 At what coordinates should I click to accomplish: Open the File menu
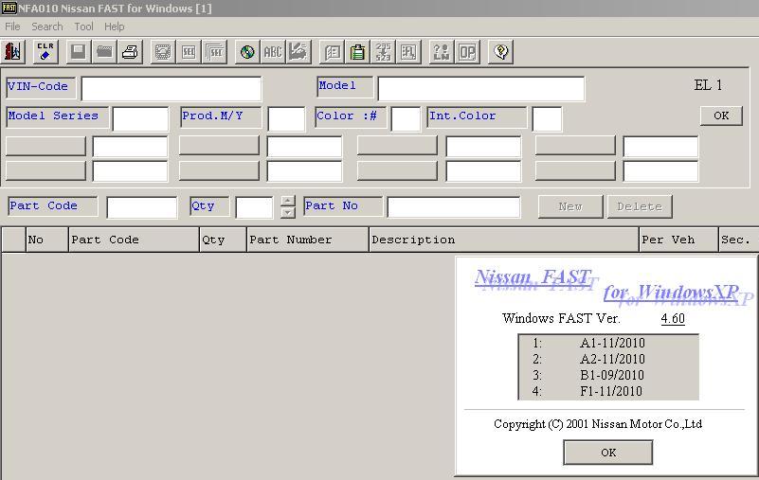click(12, 27)
